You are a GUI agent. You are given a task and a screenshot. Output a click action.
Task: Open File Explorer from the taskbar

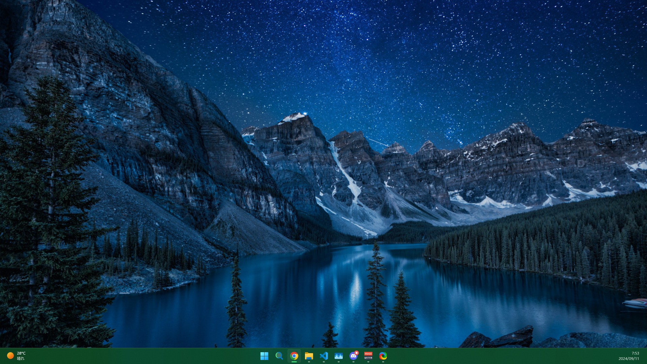(x=309, y=356)
